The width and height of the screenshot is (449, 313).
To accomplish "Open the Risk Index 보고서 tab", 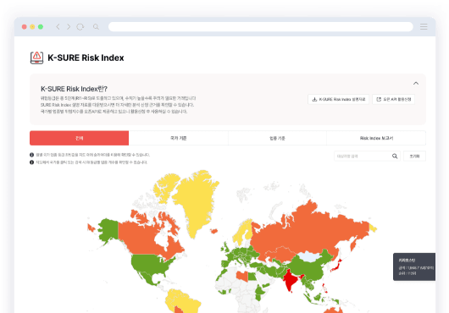I will (376, 138).
